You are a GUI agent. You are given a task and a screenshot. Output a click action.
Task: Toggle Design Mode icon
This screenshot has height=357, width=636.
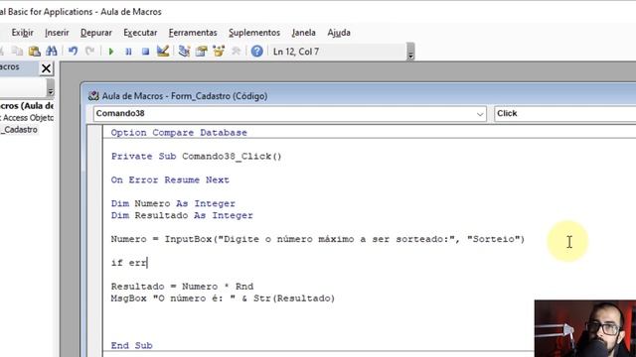click(163, 51)
